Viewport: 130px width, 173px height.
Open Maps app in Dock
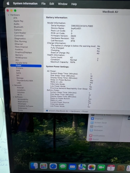[x=82, y=167]
